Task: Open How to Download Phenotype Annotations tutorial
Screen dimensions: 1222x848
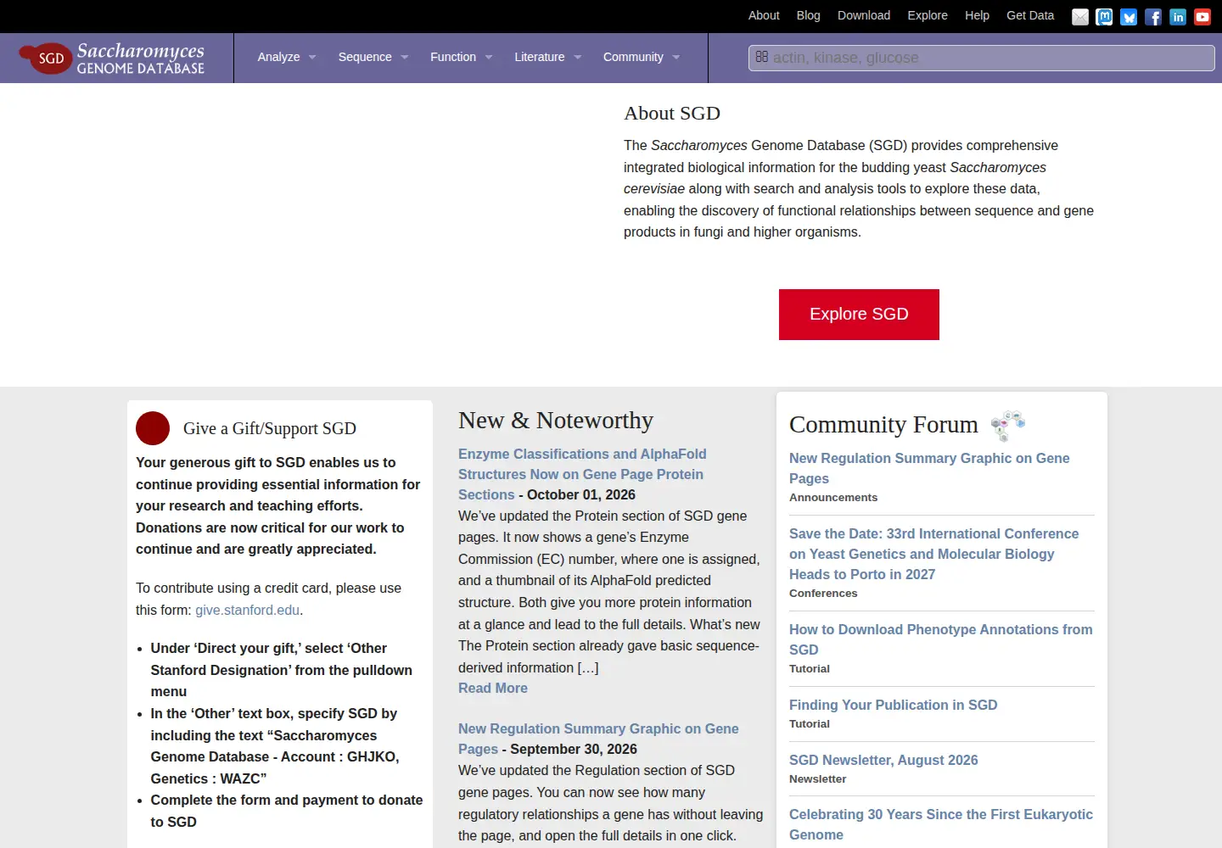Action: [x=940, y=639]
